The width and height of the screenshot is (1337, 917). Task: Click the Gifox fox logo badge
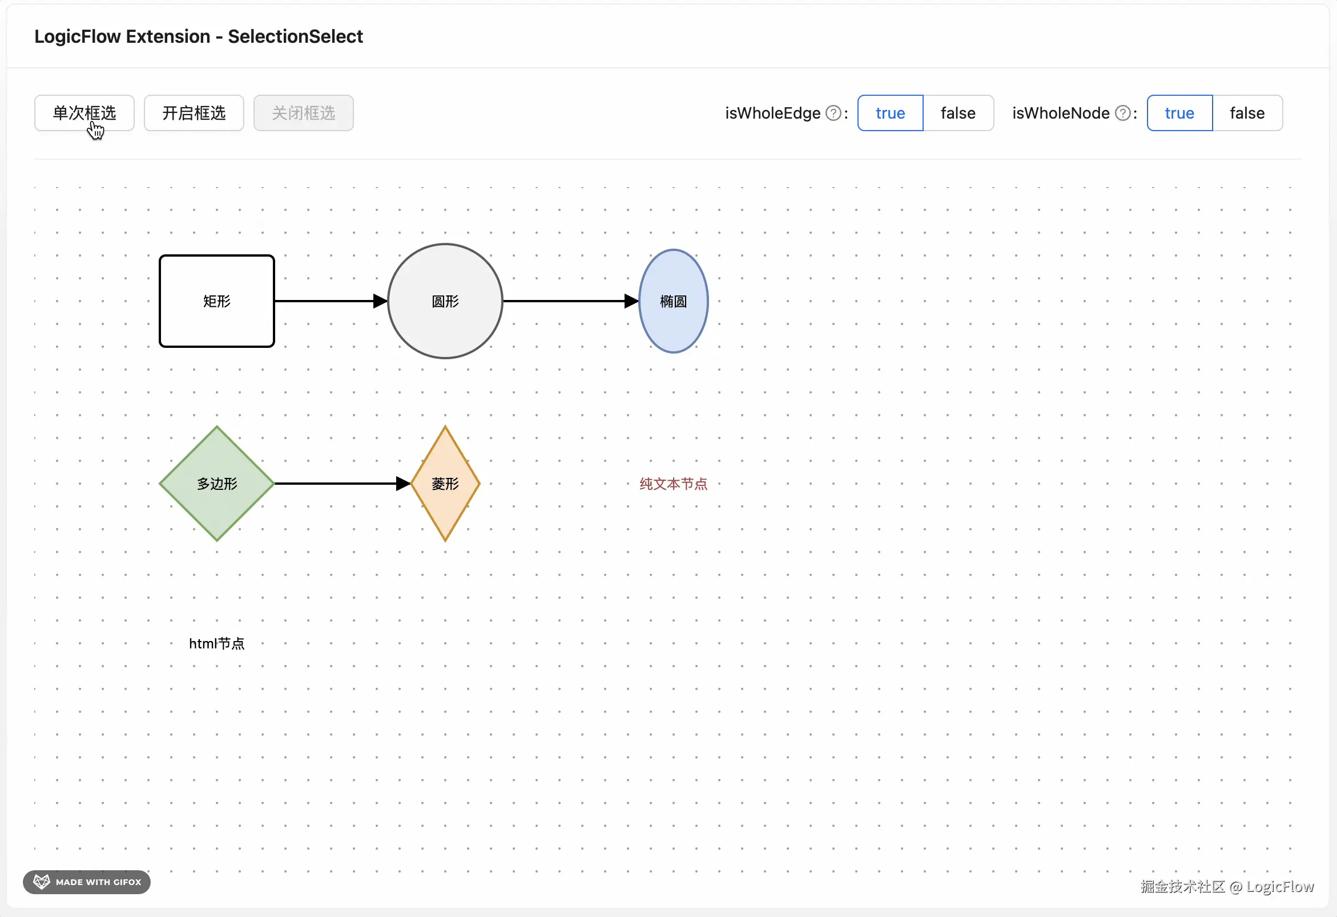click(x=42, y=882)
